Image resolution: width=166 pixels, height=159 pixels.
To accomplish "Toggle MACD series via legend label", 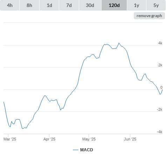I will click(x=87, y=150).
